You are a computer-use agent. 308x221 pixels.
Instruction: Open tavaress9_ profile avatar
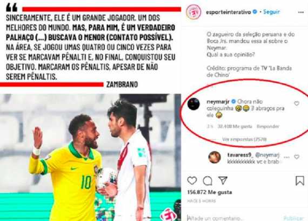[215, 157]
